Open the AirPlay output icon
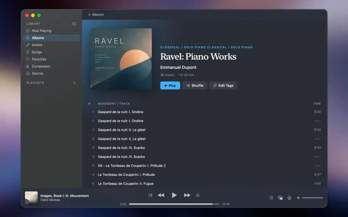This screenshot has height=217, width=348. point(289,198)
